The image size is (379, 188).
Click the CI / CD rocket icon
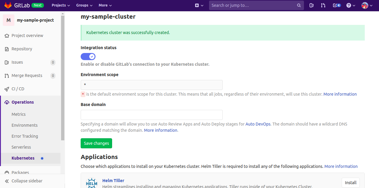(7, 89)
